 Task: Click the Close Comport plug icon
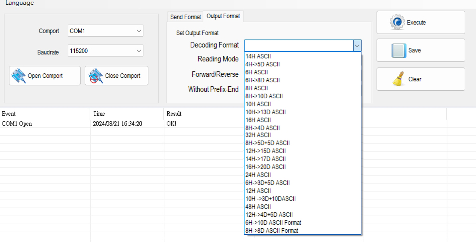(x=96, y=76)
